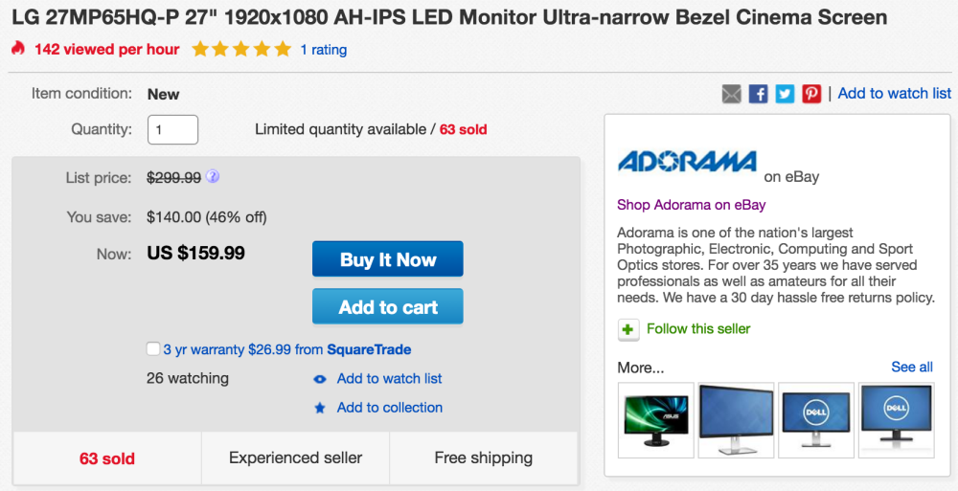The width and height of the screenshot is (958, 491).
Task: Enable the 3 yr SquareTrade warranty checkbox
Action: [x=153, y=349]
